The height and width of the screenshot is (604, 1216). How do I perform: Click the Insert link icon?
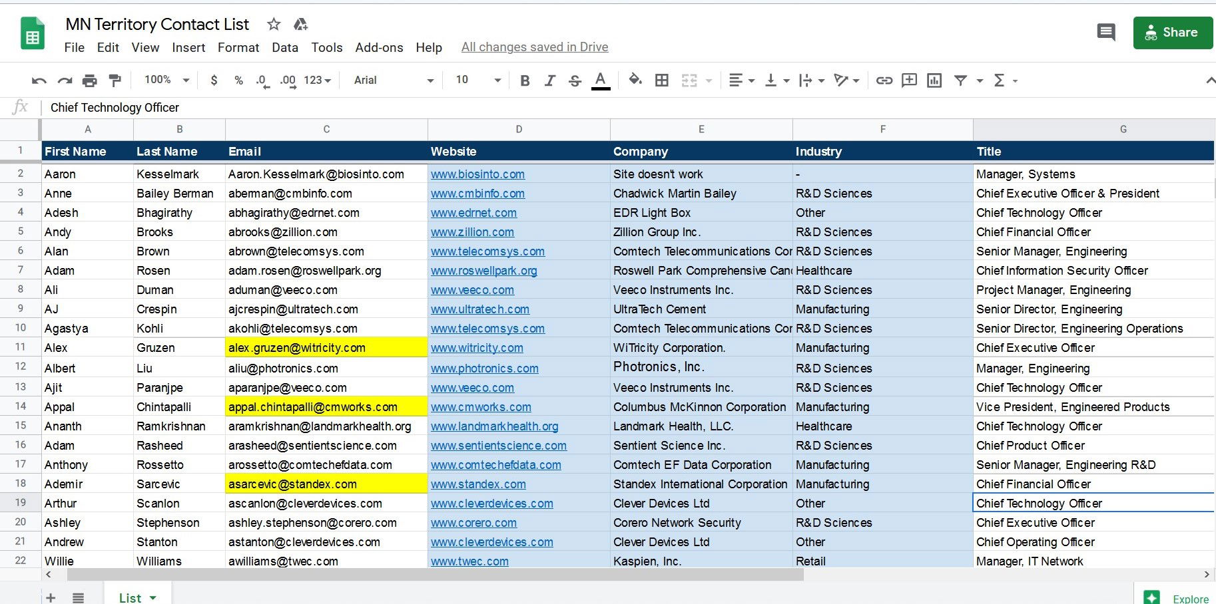point(884,80)
